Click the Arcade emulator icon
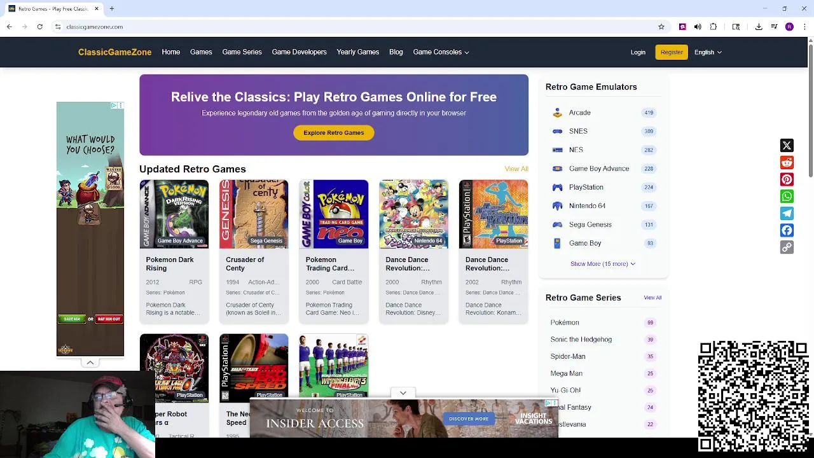The height and width of the screenshot is (458, 814). tap(557, 113)
